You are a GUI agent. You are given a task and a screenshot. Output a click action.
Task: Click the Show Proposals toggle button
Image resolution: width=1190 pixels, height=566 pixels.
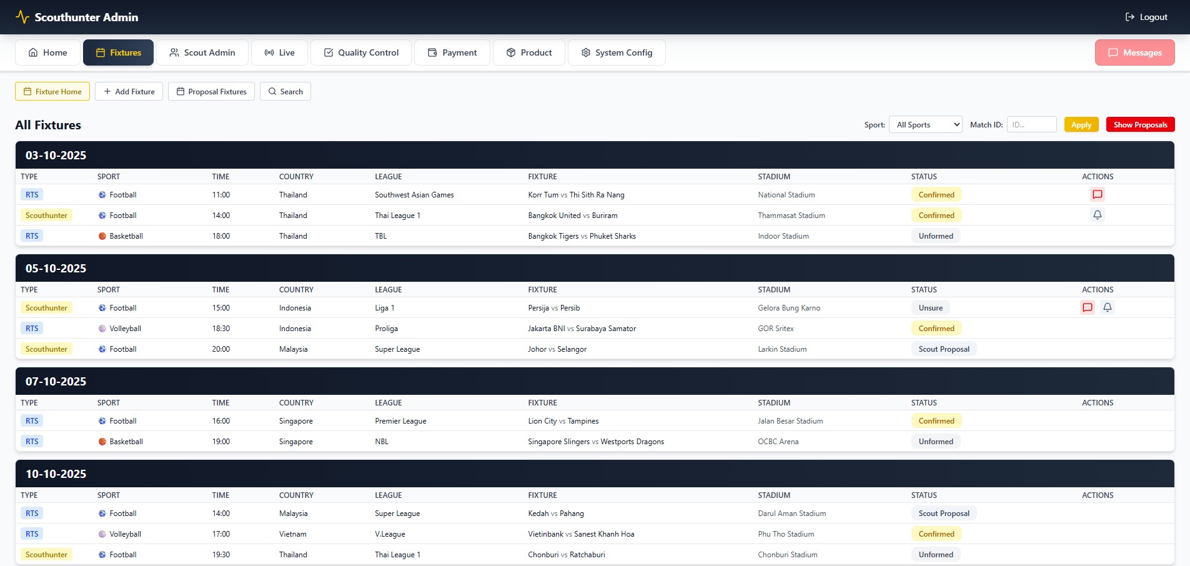coord(1139,124)
